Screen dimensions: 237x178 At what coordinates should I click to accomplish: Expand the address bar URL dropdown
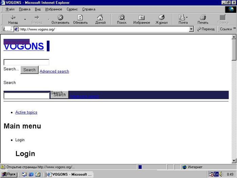[x=191, y=29]
